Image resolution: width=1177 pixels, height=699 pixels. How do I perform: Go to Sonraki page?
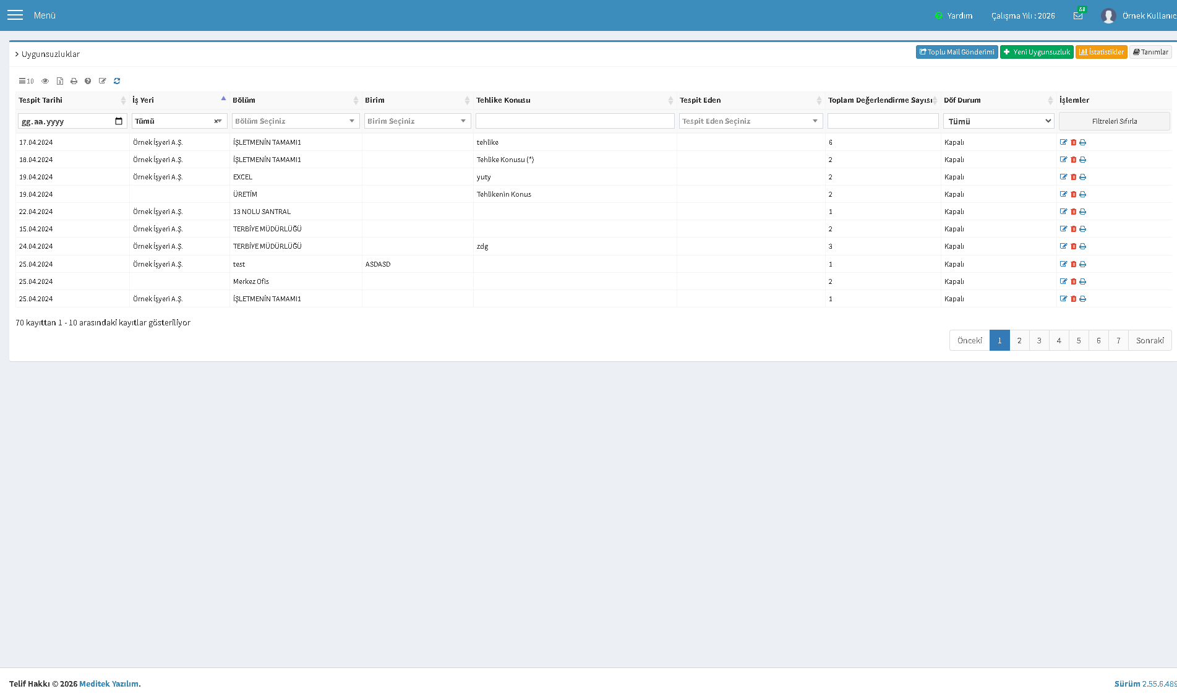(x=1150, y=340)
